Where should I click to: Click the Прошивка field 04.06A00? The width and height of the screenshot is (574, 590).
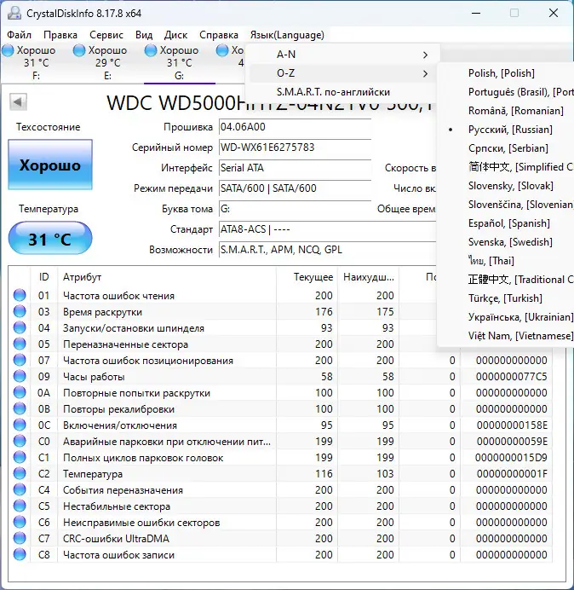295,127
